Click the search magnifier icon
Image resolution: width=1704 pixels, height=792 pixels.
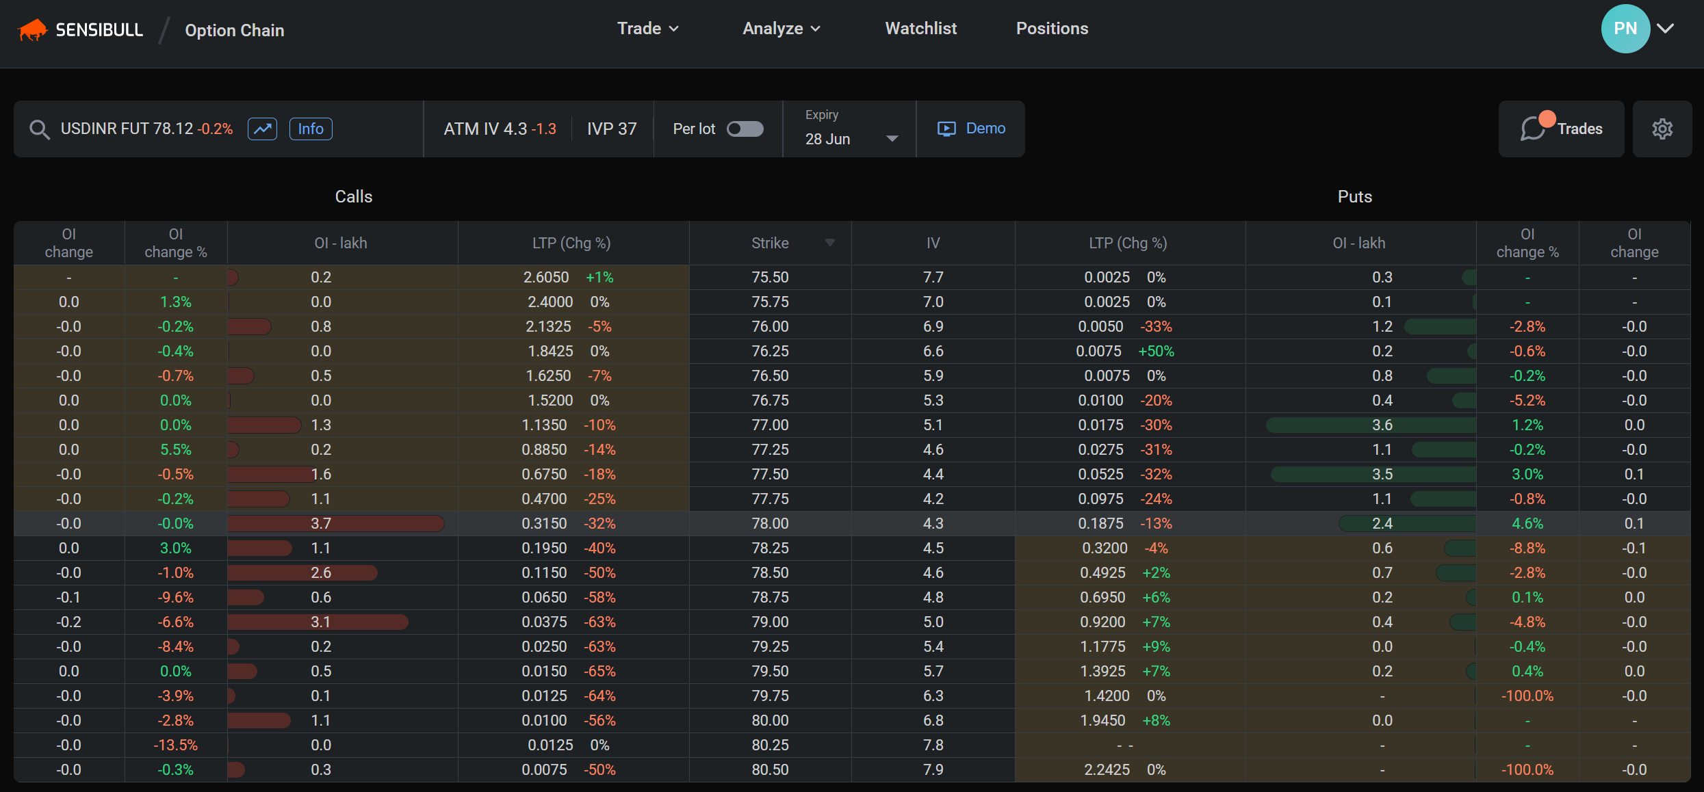coord(40,129)
